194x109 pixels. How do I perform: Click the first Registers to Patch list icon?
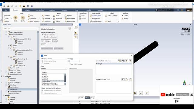click(123, 79)
